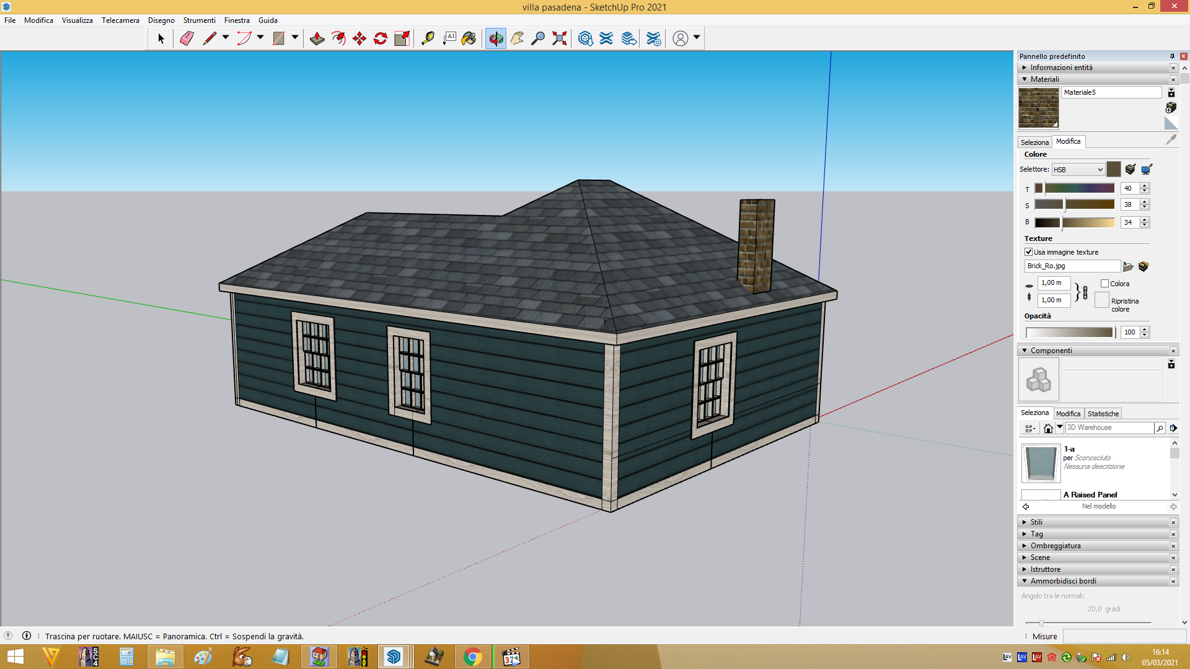Open the Disegno menu
Screen dimensions: 1190x669
click(161, 20)
